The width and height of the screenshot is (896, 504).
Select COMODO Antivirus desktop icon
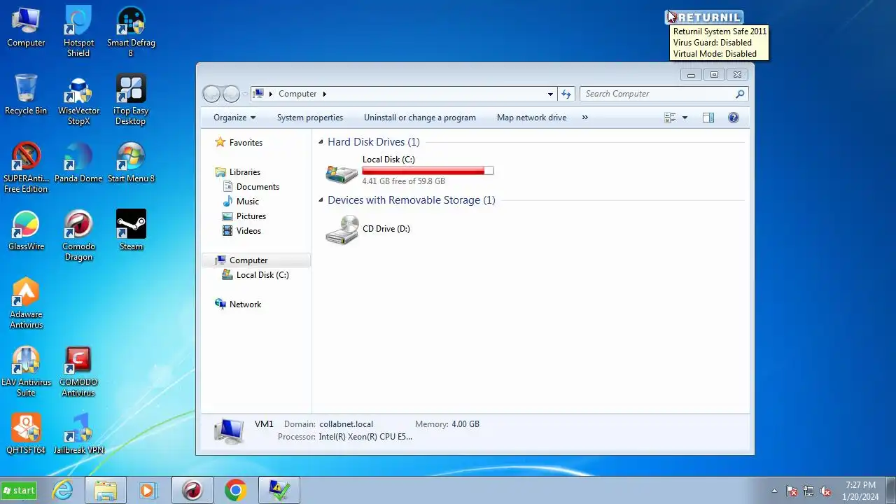tap(78, 372)
